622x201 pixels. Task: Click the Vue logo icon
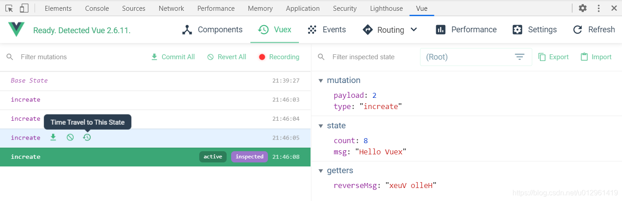coord(17,30)
